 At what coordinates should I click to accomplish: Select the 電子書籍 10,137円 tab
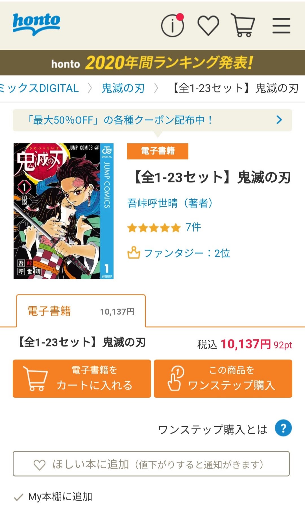click(81, 311)
